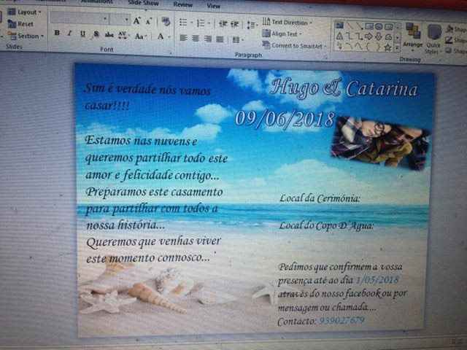
Task: Click 'Contacto:' phone number text
Action: pyautogui.click(x=321, y=321)
